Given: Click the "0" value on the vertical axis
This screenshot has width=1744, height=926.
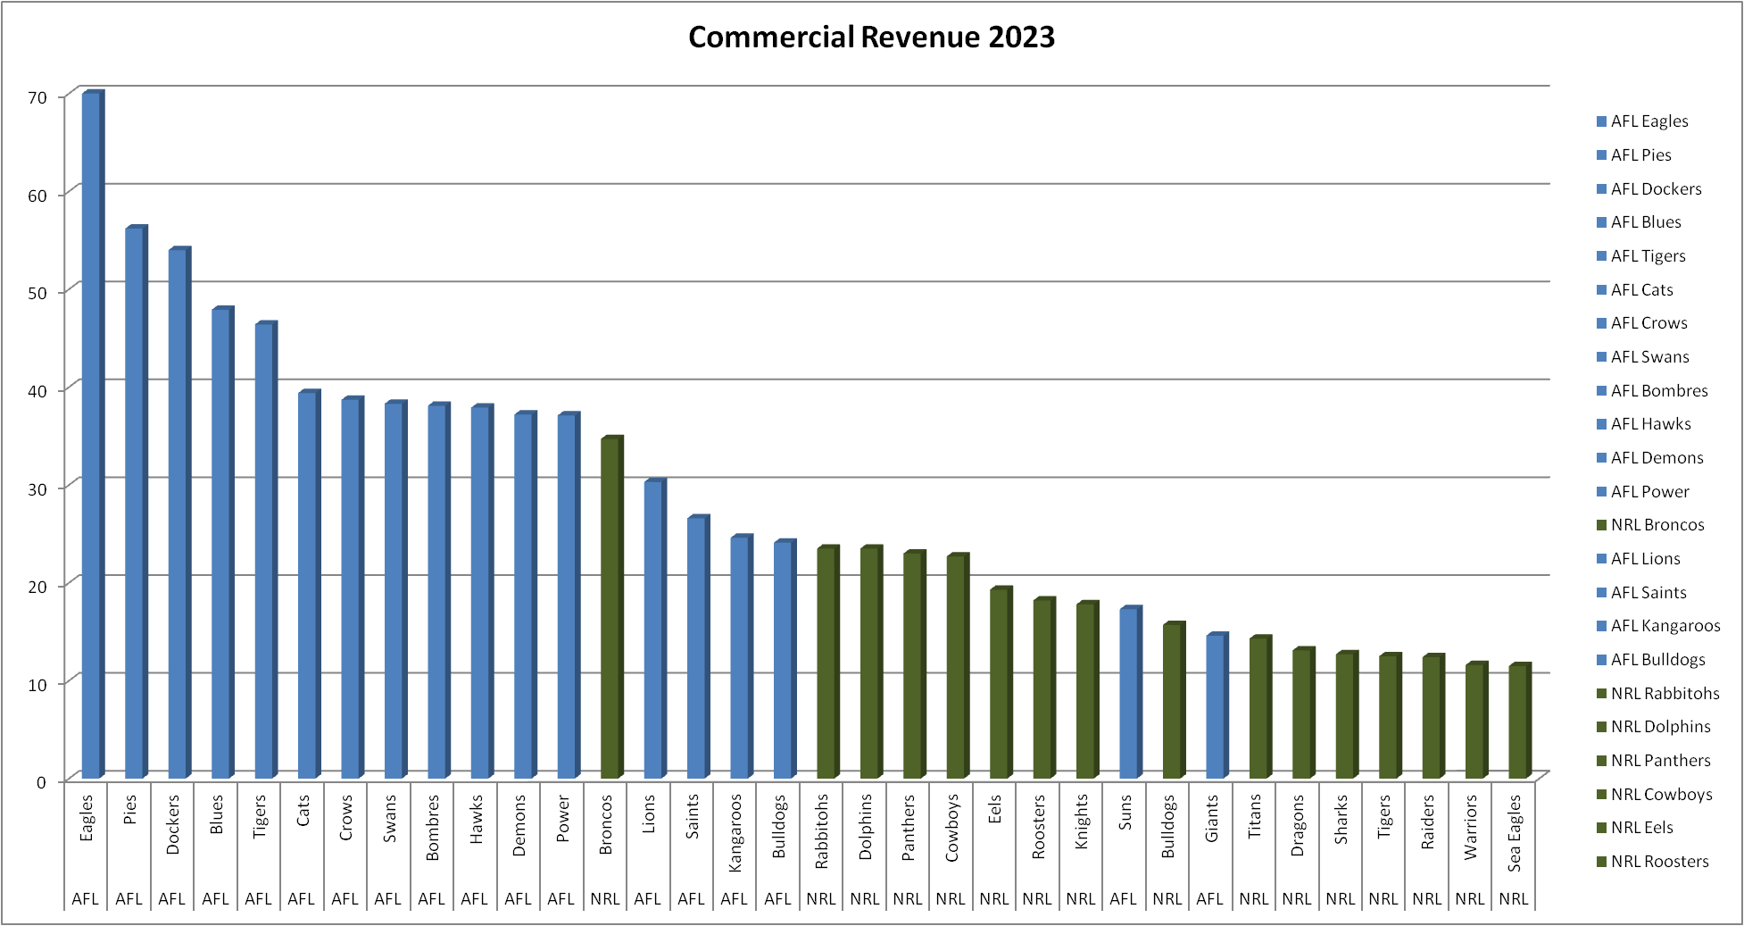Looking at the screenshot, I should 41,782.
